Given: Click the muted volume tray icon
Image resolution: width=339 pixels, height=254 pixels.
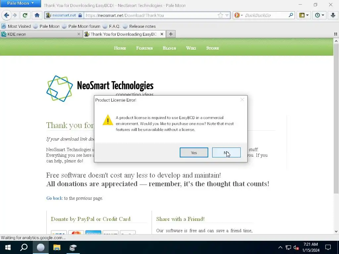Looking at the screenshot, I should point(296,247).
